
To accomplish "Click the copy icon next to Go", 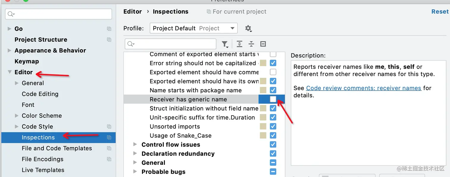I will [109, 29].
